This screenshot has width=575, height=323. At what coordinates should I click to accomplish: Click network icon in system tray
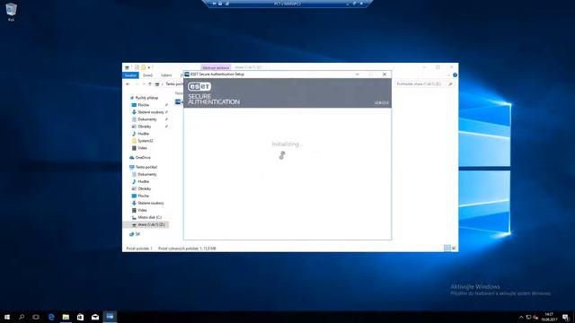coord(528,317)
